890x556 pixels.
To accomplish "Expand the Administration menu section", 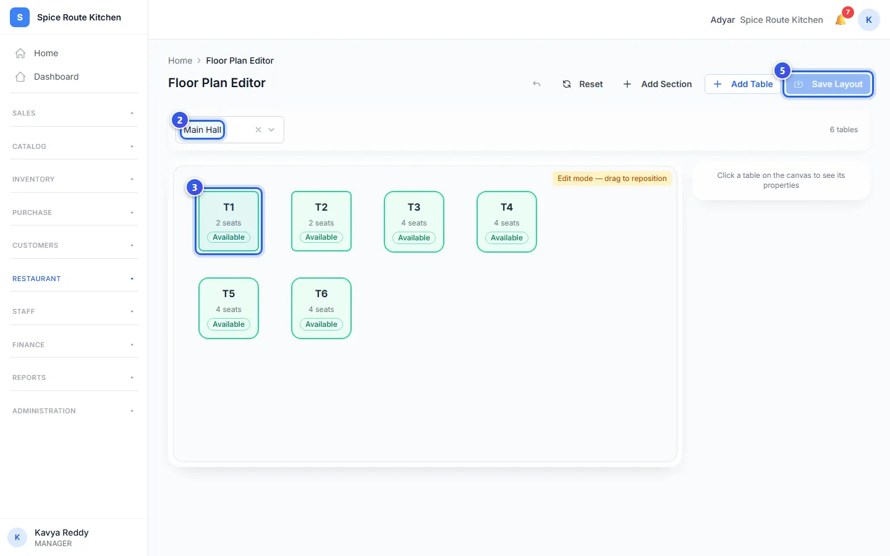I will click(x=74, y=411).
